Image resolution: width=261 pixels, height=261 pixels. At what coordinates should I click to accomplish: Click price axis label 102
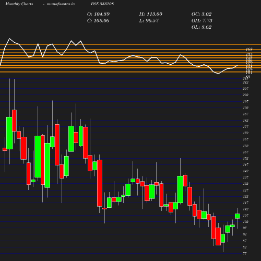pos(245,222)
